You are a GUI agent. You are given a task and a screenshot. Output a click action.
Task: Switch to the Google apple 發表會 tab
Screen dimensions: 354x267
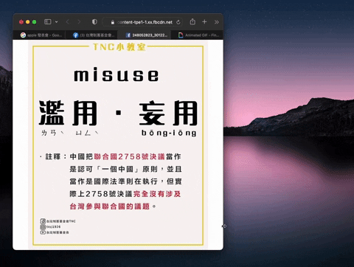coord(39,35)
